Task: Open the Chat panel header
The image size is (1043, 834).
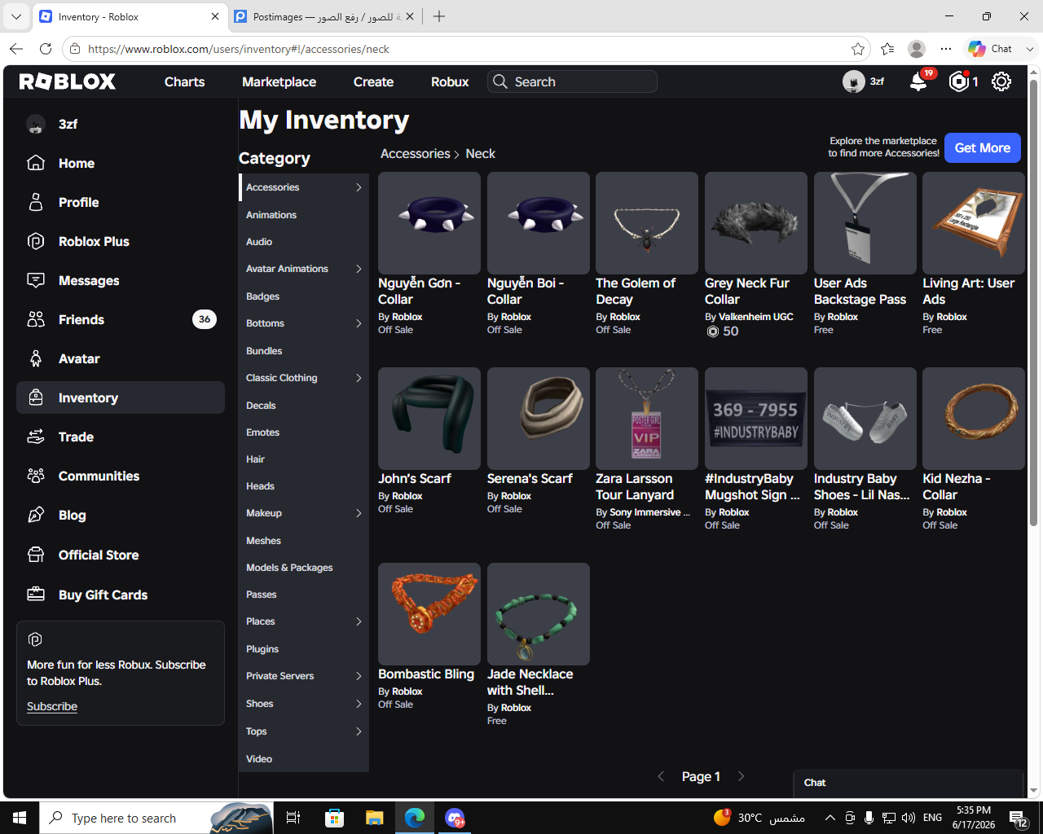Action: tap(909, 783)
